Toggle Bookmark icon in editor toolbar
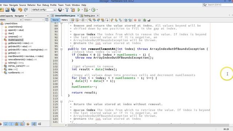This screenshot has height=131, width=233. click(x=121, y=20)
